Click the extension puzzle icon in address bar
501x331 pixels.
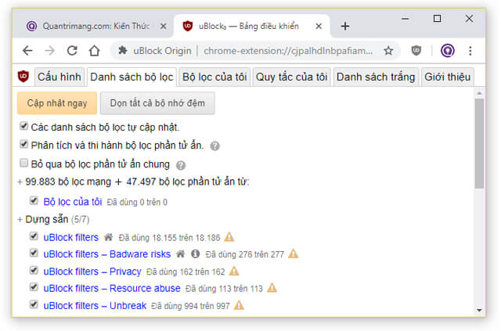[122, 51]
